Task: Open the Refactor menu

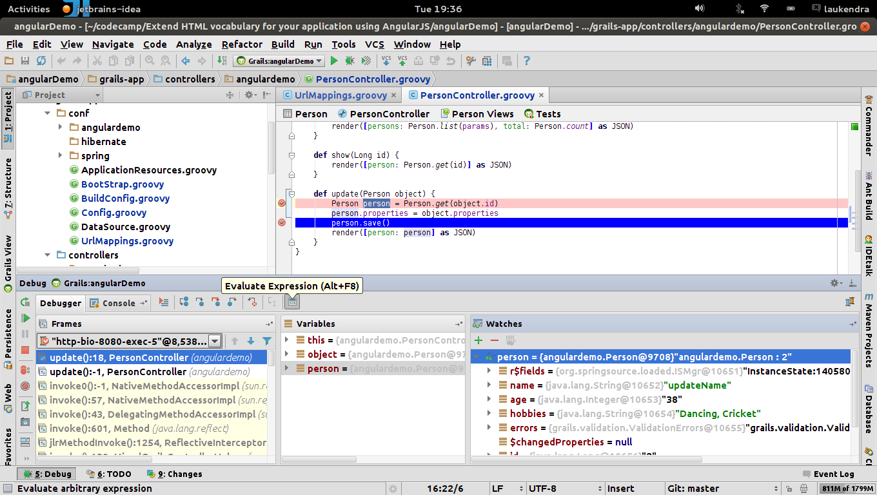Action: 242,44
